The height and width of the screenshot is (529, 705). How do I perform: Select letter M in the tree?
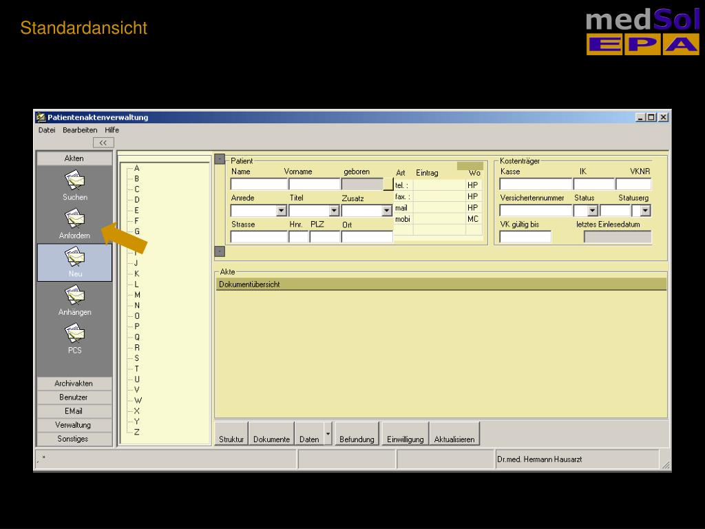[x=137, y=295]
